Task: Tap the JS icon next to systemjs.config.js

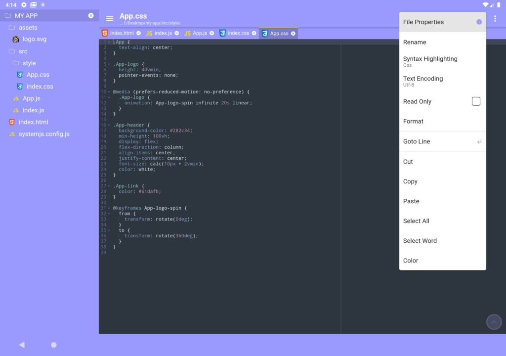Action: (x=12, y=133)
